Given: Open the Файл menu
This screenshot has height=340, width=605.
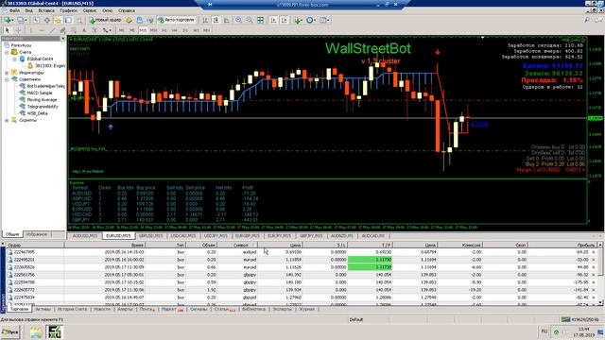Looking at the screenshot, I should tap(15, 10).
